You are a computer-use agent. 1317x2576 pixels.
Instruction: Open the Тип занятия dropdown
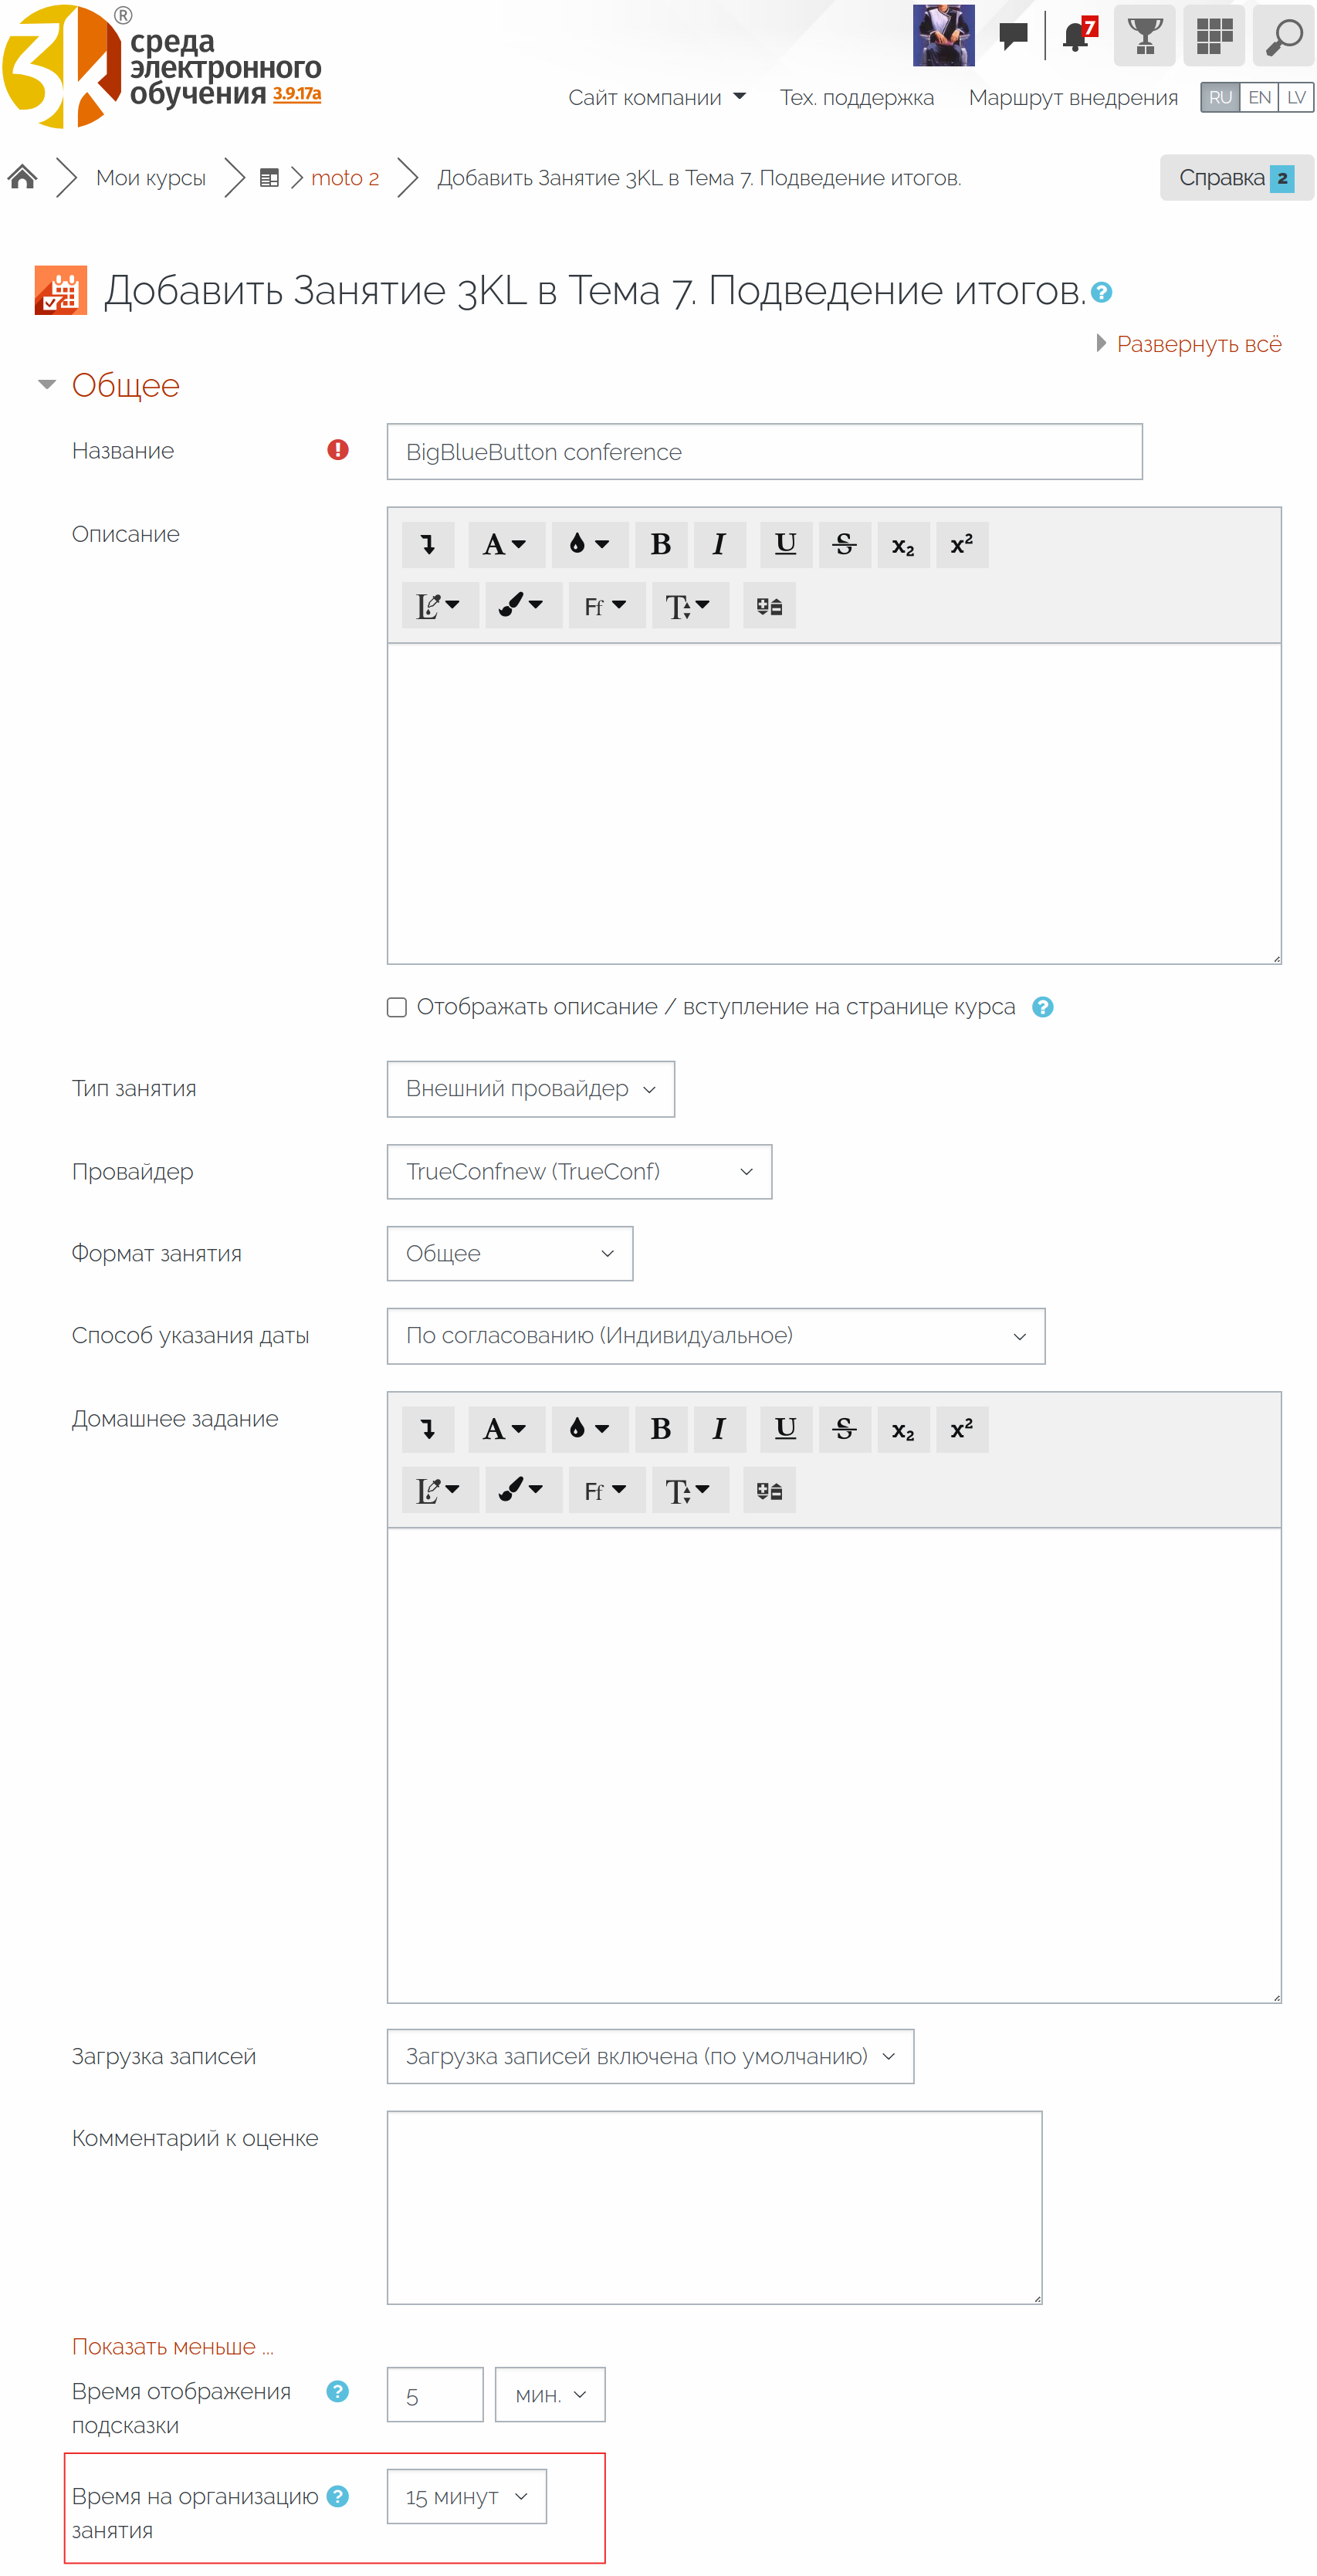click(x=530, y=1089)
